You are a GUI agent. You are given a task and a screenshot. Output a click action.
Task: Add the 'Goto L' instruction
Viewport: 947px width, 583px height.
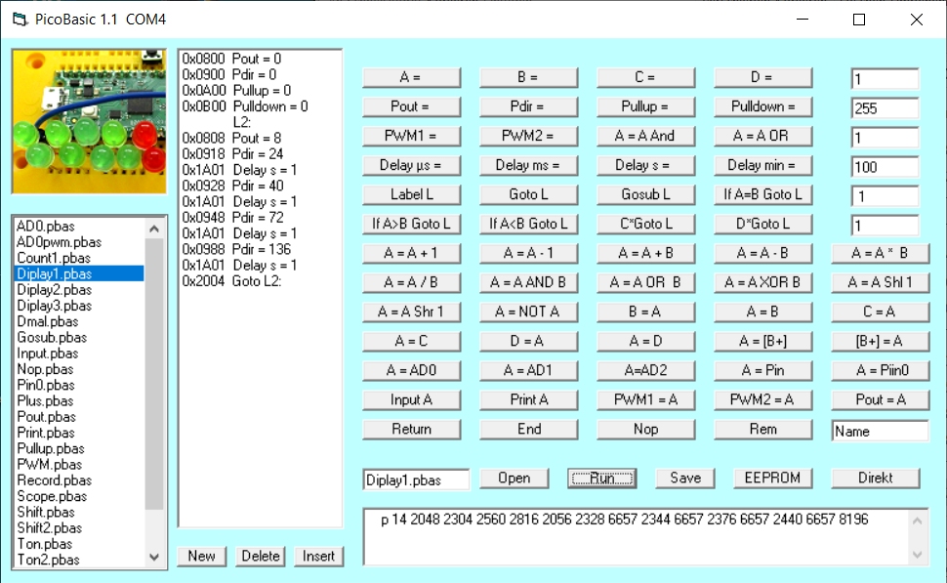click(528, 194)
